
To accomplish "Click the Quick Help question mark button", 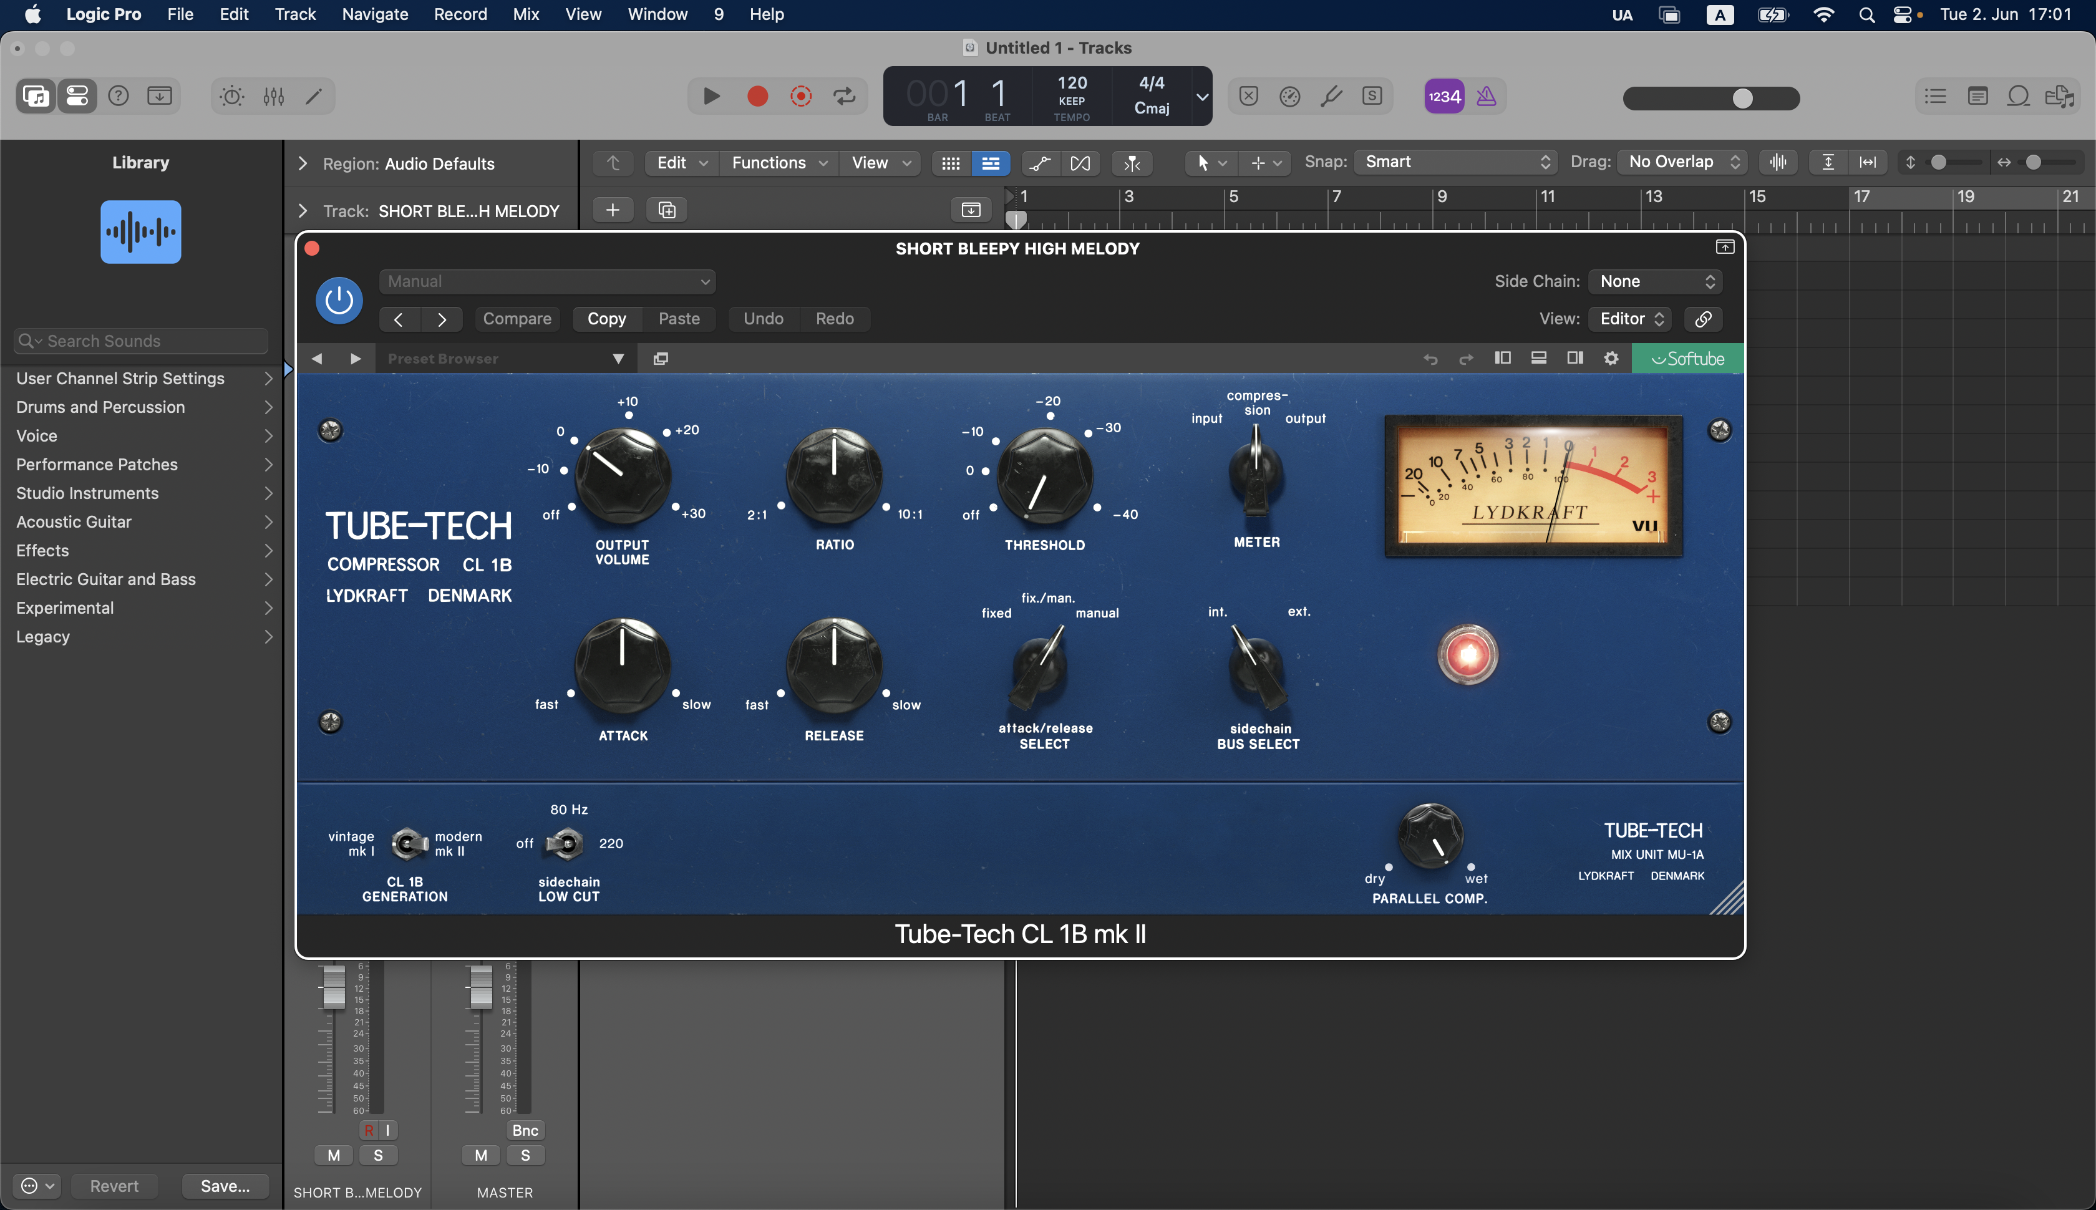I will click(x=119, y=97).
